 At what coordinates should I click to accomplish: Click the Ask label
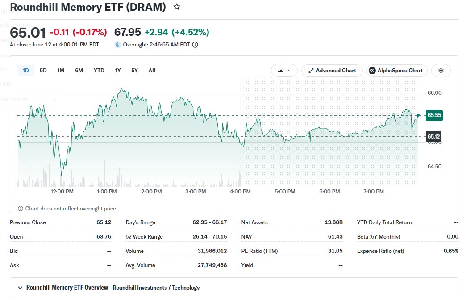[x=14, y=265]
